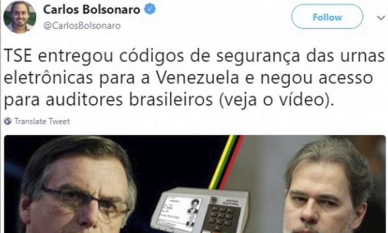Image resolution: width=388 pixels, height=233 pixels.
Task: Follow the @CarlosBolsonaro account
Action: coord(327,17)
